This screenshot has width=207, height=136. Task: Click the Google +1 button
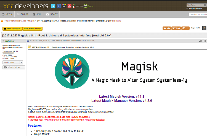coord(185,28)
